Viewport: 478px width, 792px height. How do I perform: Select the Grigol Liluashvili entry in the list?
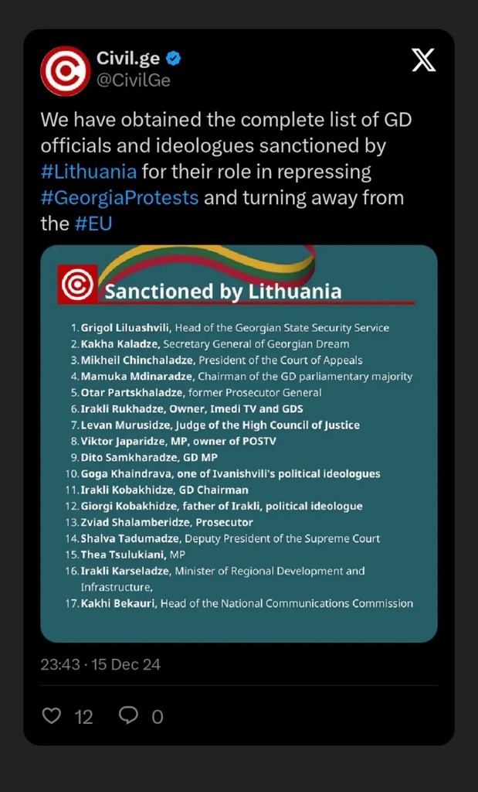pos(234,328)
